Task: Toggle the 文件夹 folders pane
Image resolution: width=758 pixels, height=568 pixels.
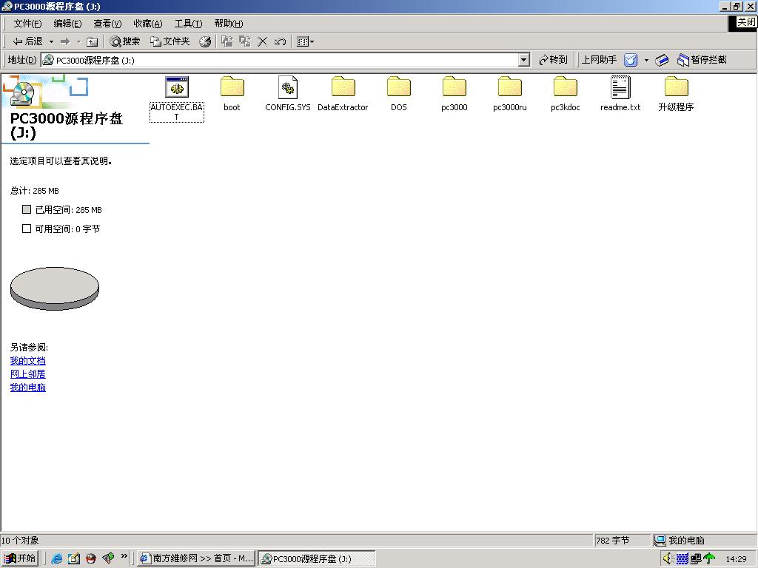Action: pos(170,41)
